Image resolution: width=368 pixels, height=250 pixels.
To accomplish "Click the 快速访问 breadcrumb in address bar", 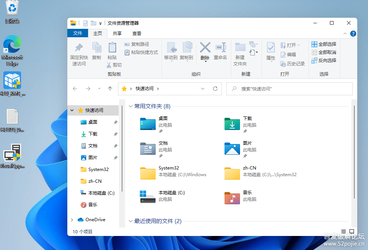I will point(145,89).
